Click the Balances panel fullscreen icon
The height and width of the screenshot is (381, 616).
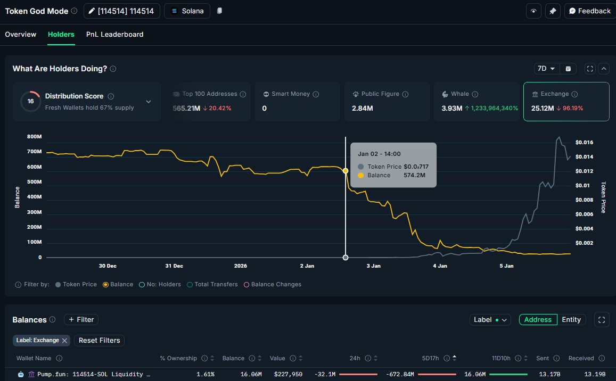[x=602, y=319]
